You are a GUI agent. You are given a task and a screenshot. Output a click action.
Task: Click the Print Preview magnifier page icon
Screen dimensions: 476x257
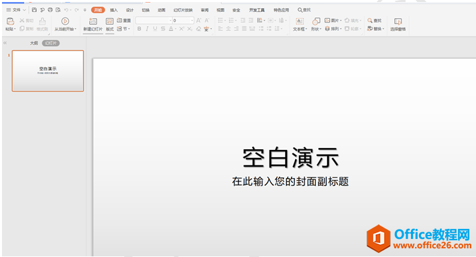[x=58, y=10]
